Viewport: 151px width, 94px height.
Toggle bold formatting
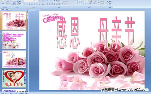(x=25, y=4)
